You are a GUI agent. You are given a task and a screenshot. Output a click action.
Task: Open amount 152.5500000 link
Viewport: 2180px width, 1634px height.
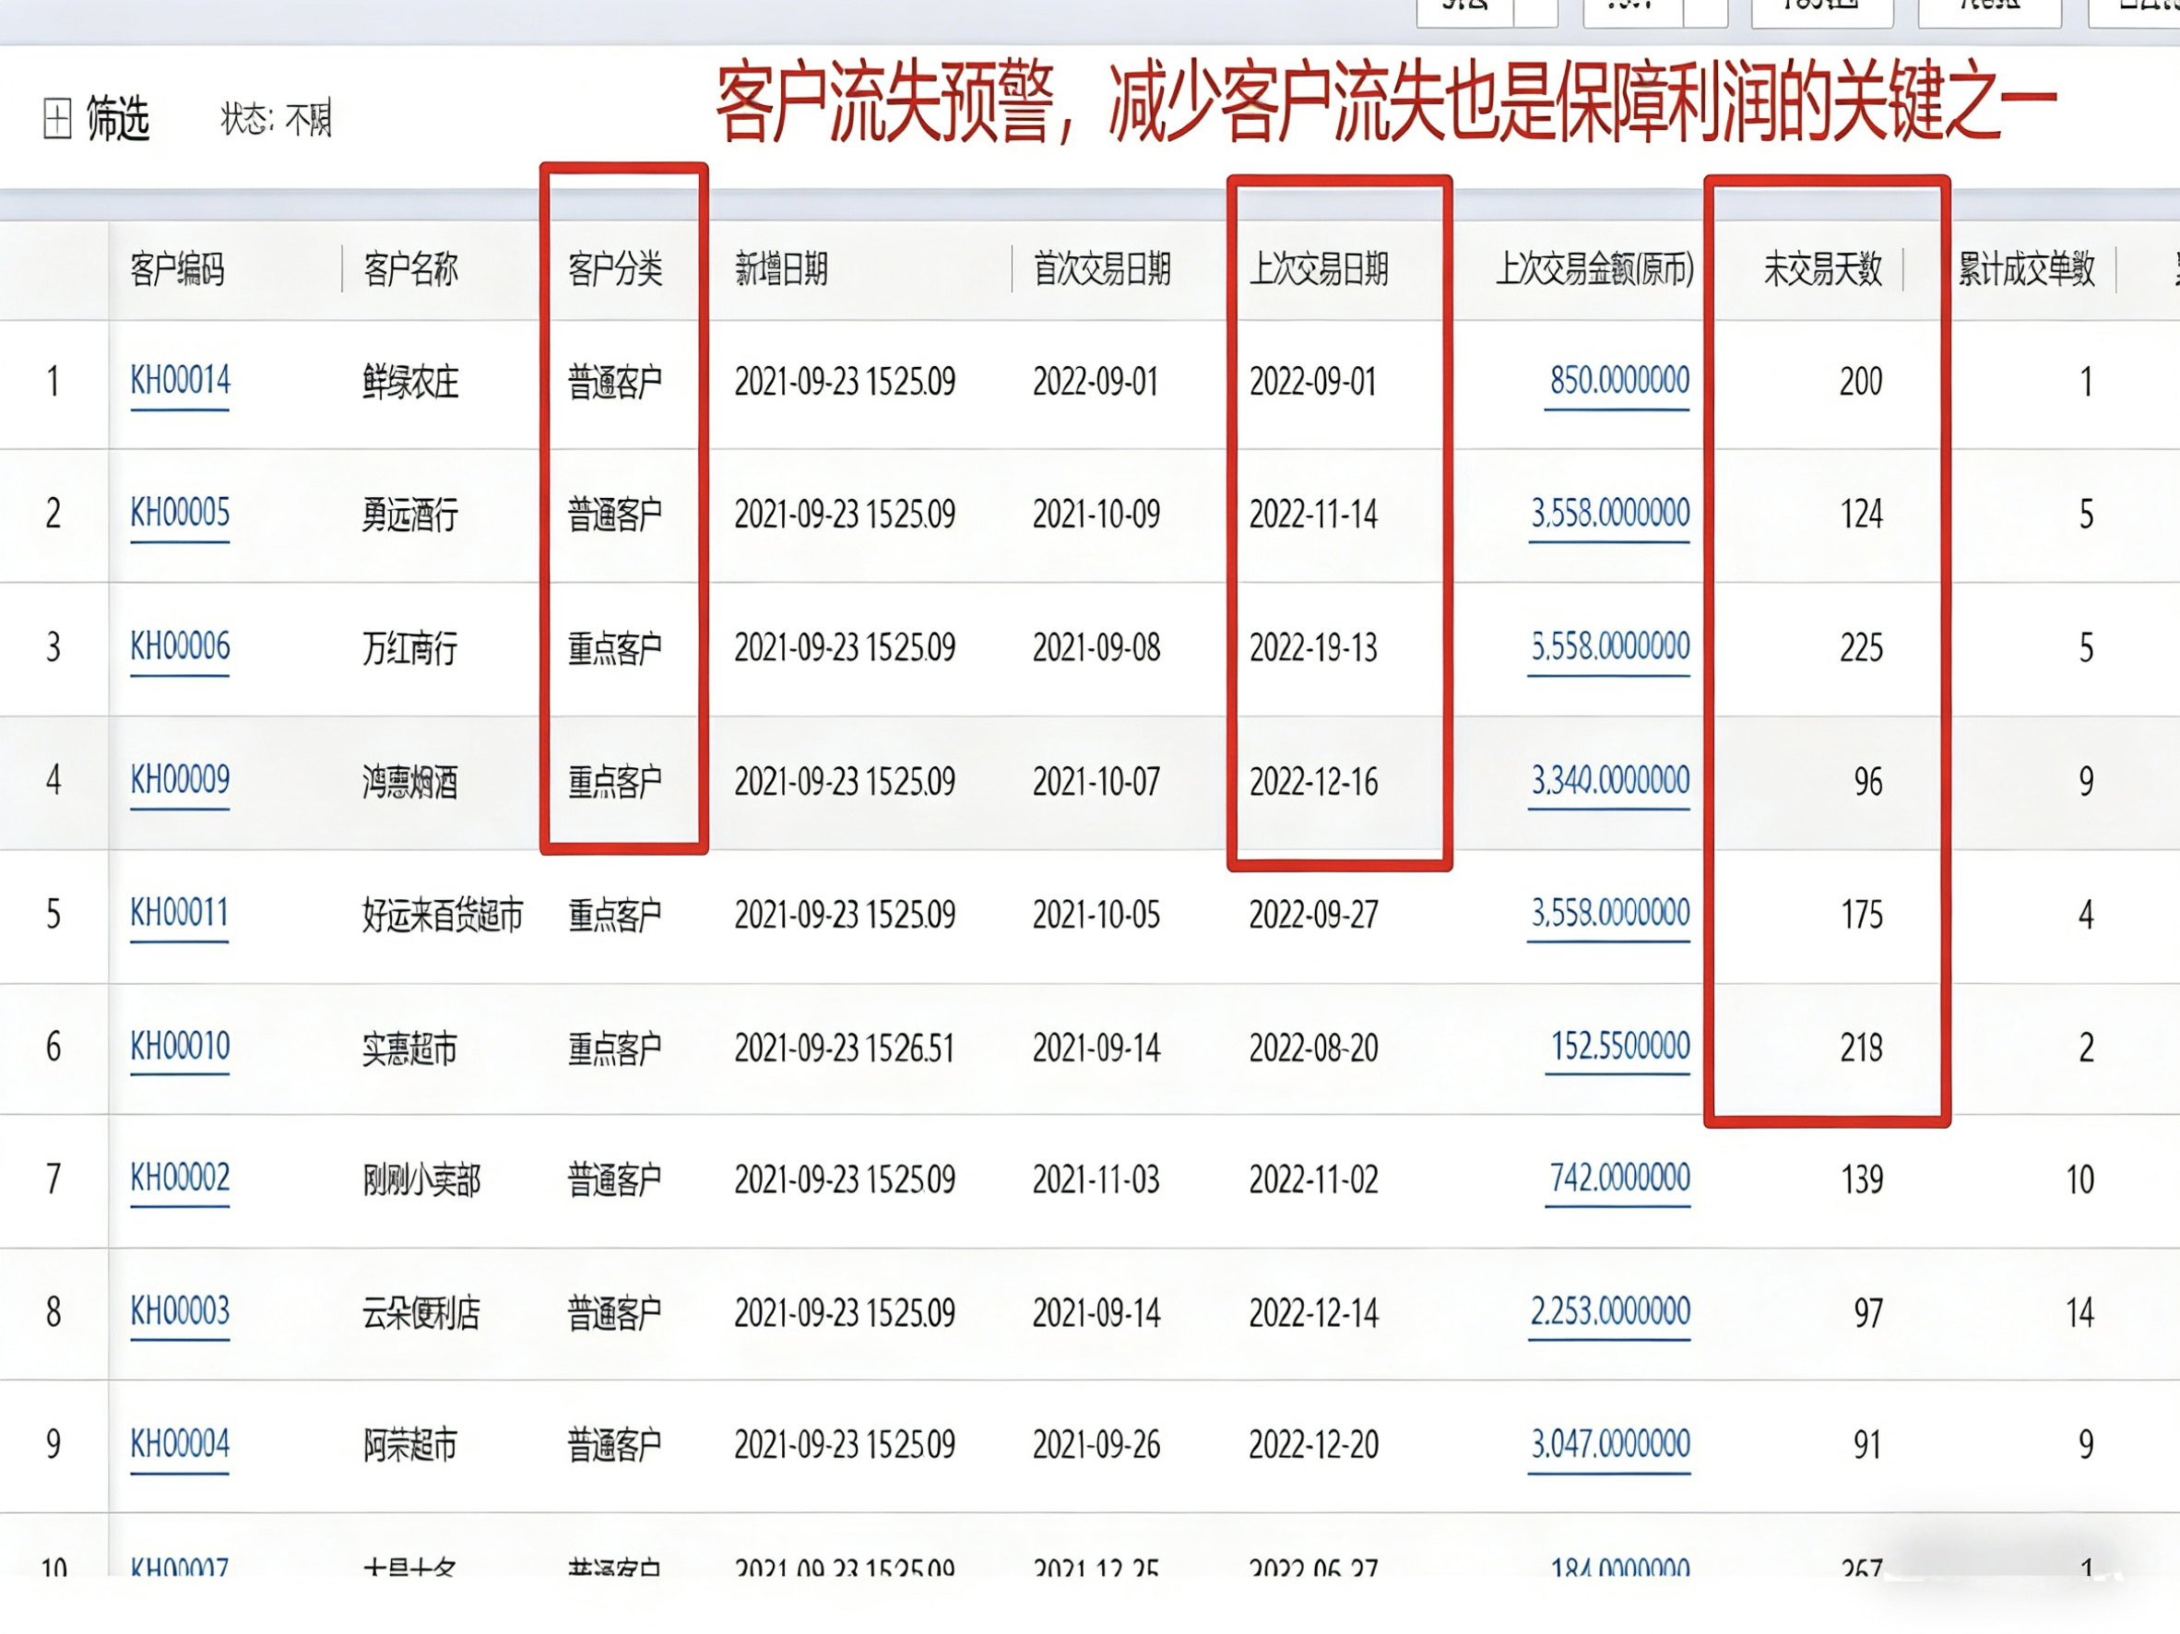[x=1619, y=1047]
